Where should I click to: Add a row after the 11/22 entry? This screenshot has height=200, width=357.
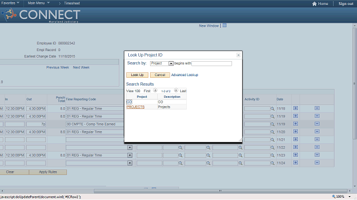(x=296, y=147)
